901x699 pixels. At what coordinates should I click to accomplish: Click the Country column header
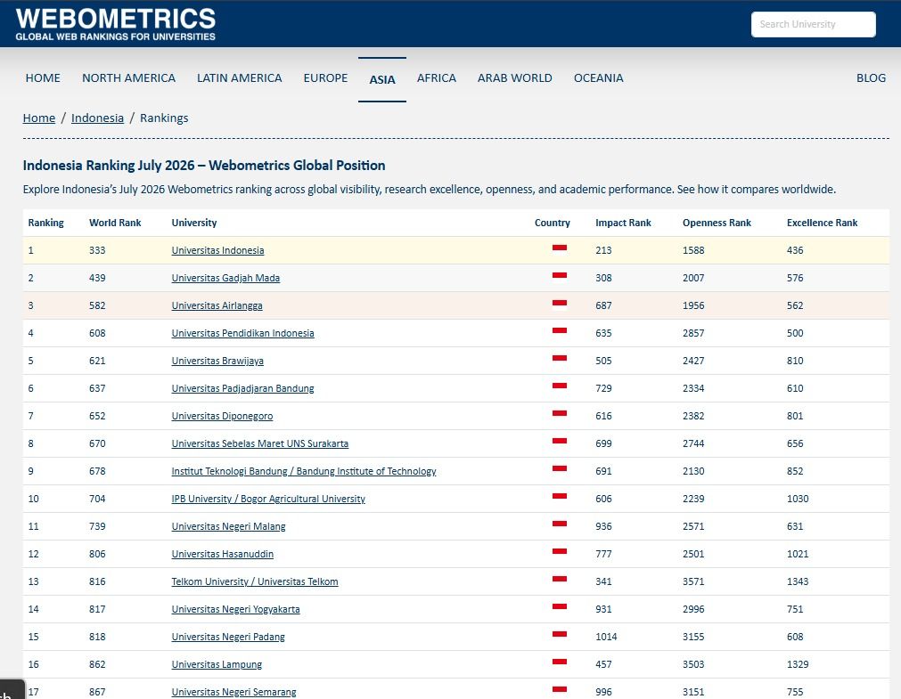point(553,223)
